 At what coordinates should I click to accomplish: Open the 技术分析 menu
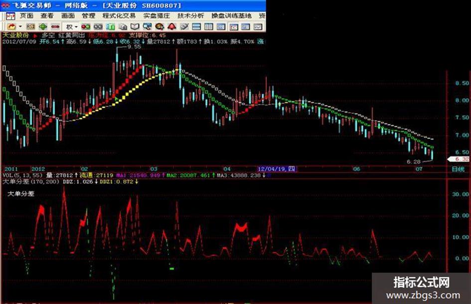click(190, 15)
